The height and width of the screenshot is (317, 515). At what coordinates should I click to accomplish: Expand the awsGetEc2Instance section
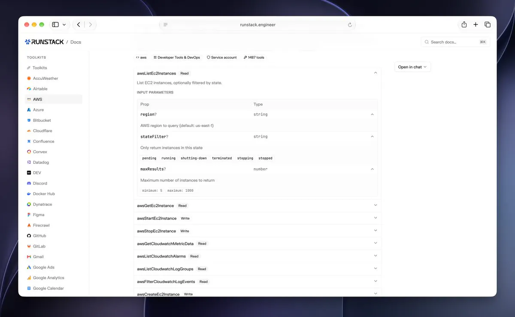pyautogui.click(x=376, y=205)
